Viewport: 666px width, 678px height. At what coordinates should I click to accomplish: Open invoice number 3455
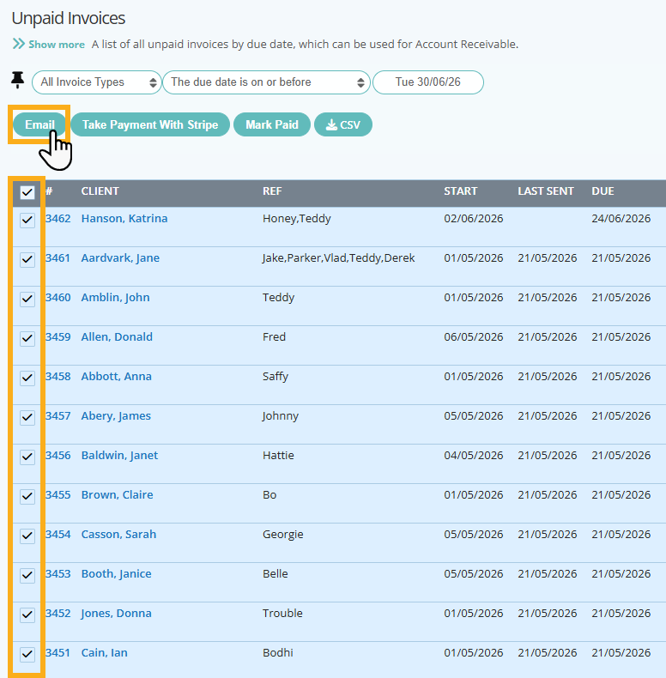pos(58,494)
